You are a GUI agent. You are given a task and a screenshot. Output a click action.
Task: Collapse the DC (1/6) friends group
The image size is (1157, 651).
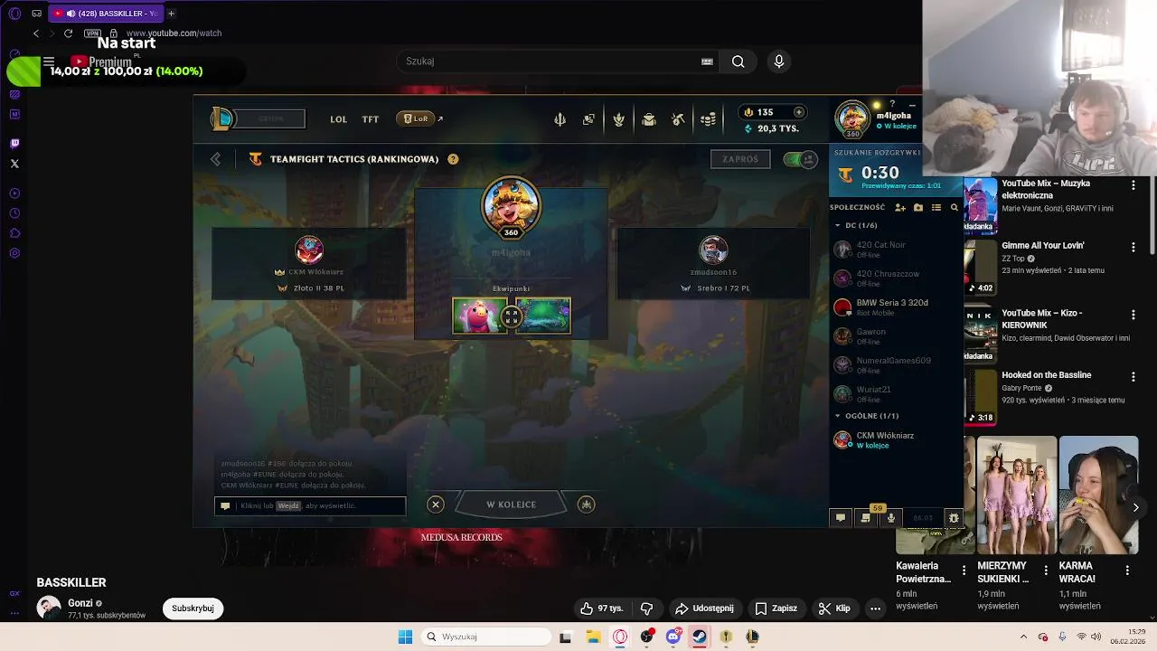point(837,225)
